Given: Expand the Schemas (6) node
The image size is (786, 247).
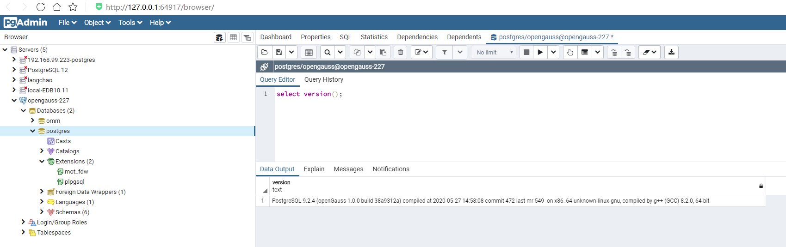Looking at the screenshot, I should 42,212.
